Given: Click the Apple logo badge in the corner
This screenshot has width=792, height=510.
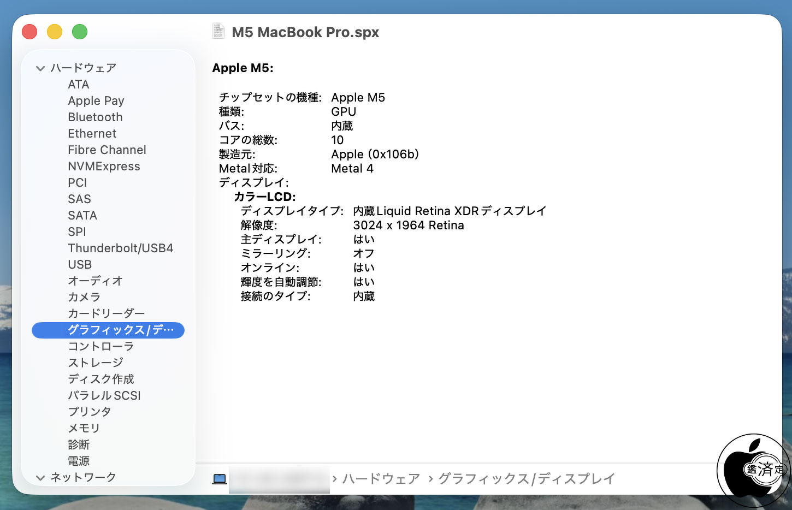Looking at the screenshot, I should pyautogui.click(x=754, y=470).
